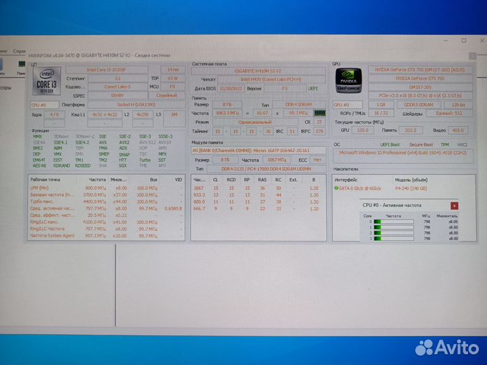Click the GDDR5 SDRAM video memory type
This screenshot has height=365, width=487.
click(419, 105)
